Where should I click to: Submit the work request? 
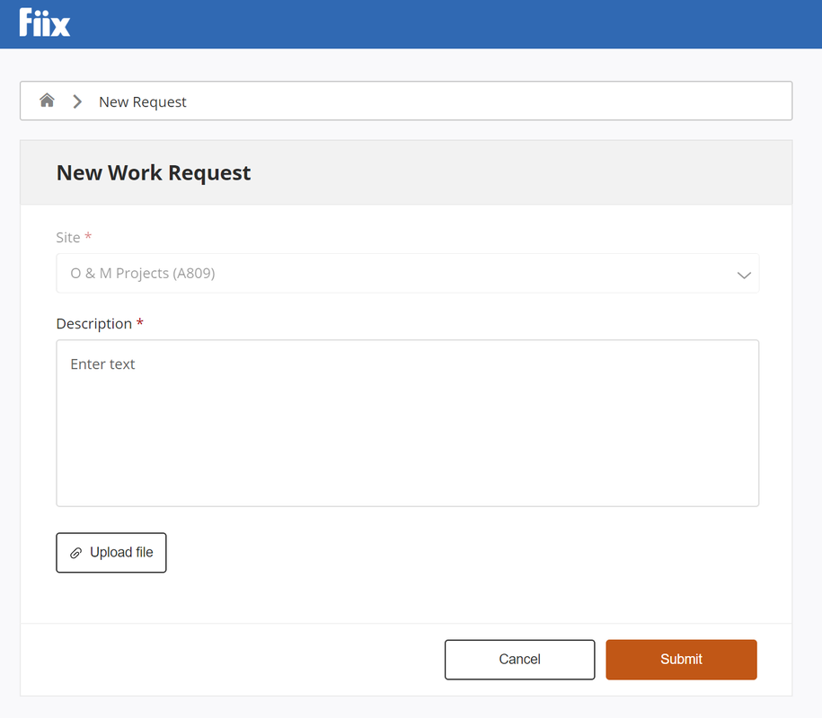click(x=681, y=660)
